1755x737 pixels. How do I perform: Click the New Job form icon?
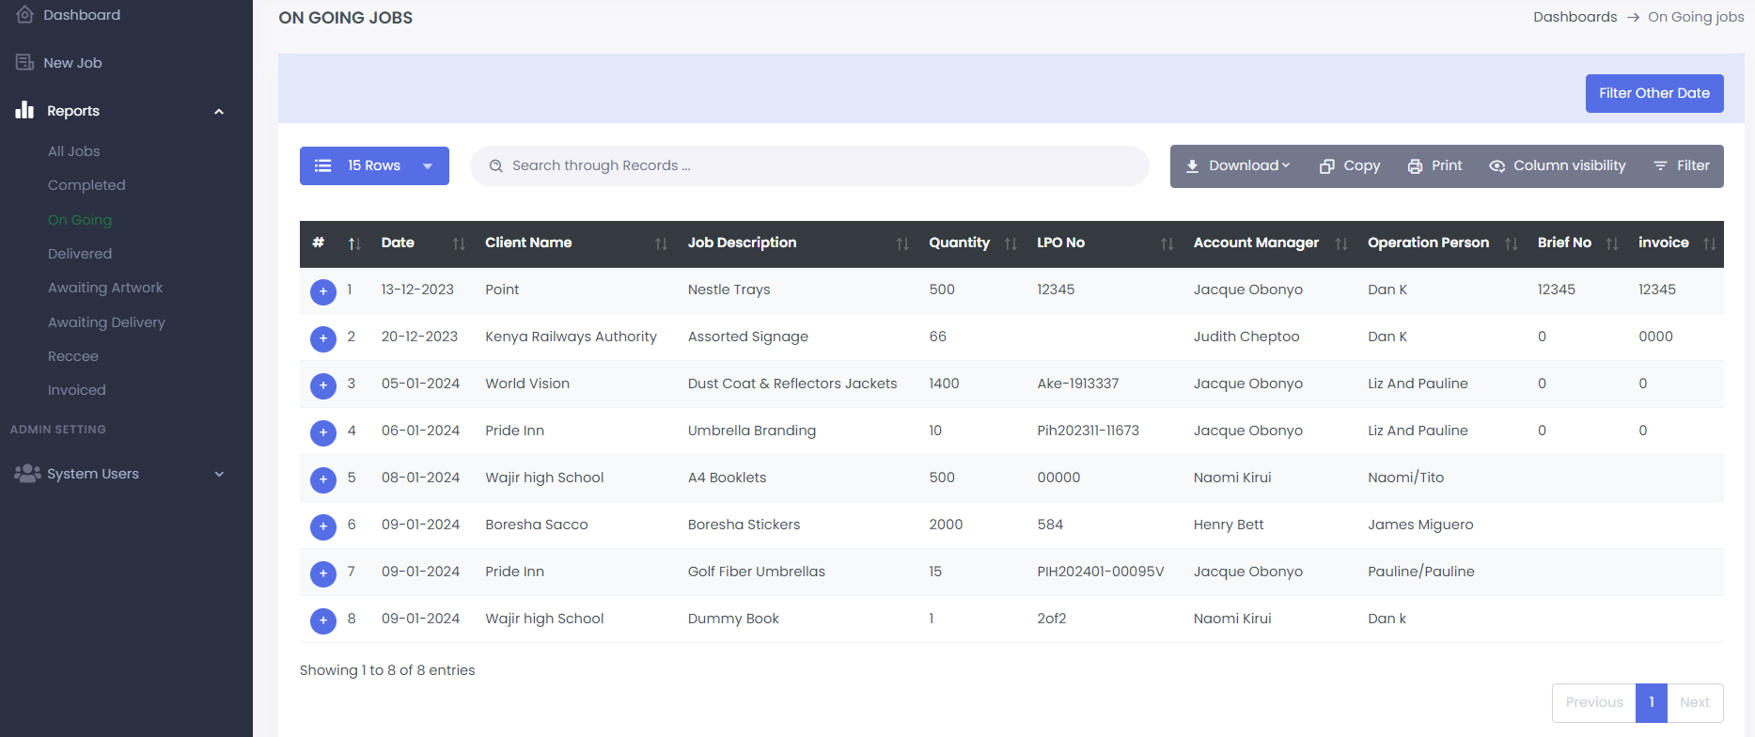click(x=24, y=62)
